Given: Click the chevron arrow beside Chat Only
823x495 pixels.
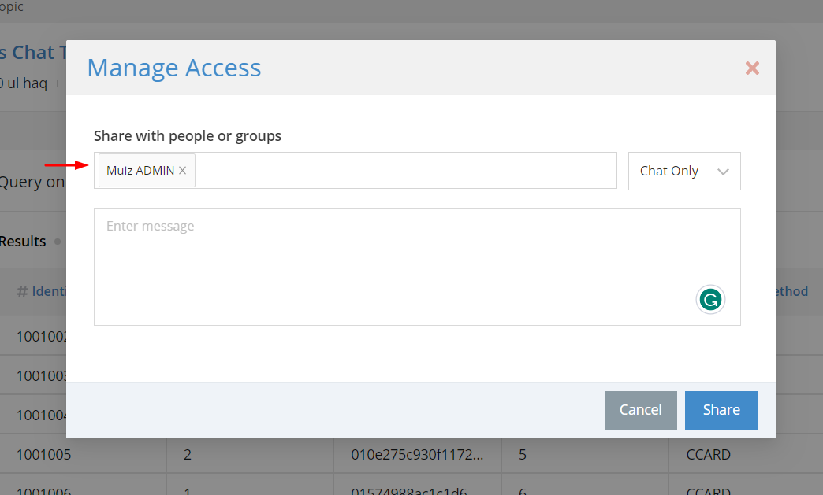Looking at the screenshot, I should pos(723,172).
